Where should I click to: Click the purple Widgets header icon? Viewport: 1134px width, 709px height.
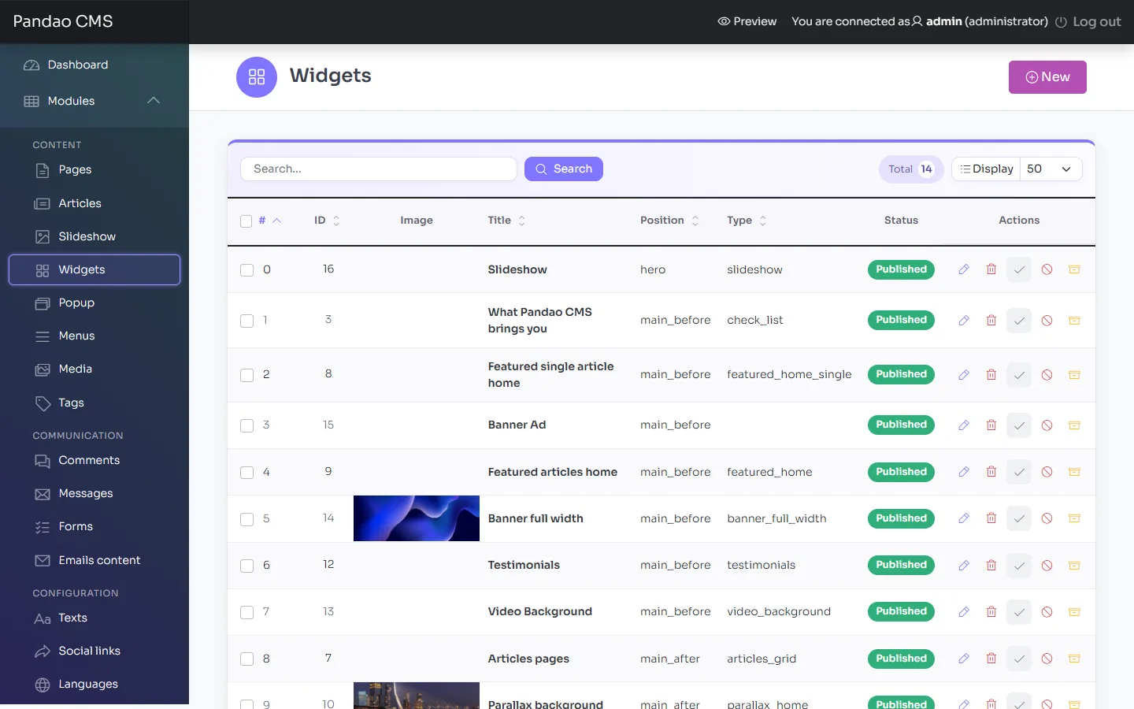(x=257, y=77)
